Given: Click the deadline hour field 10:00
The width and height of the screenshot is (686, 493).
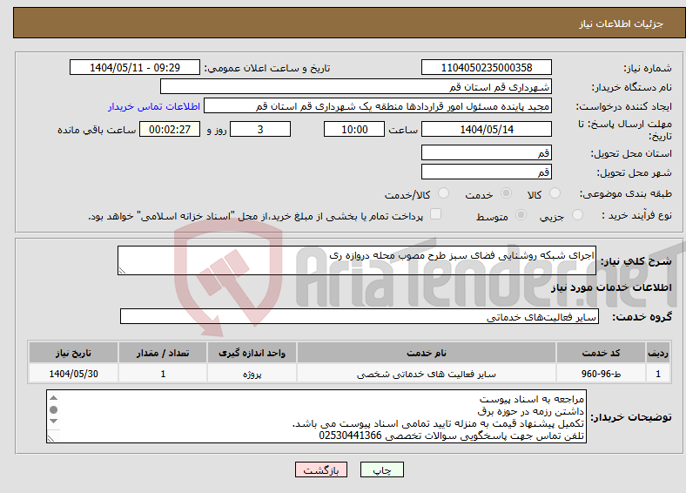Looking at the screenshot, I should pos(354,129).
